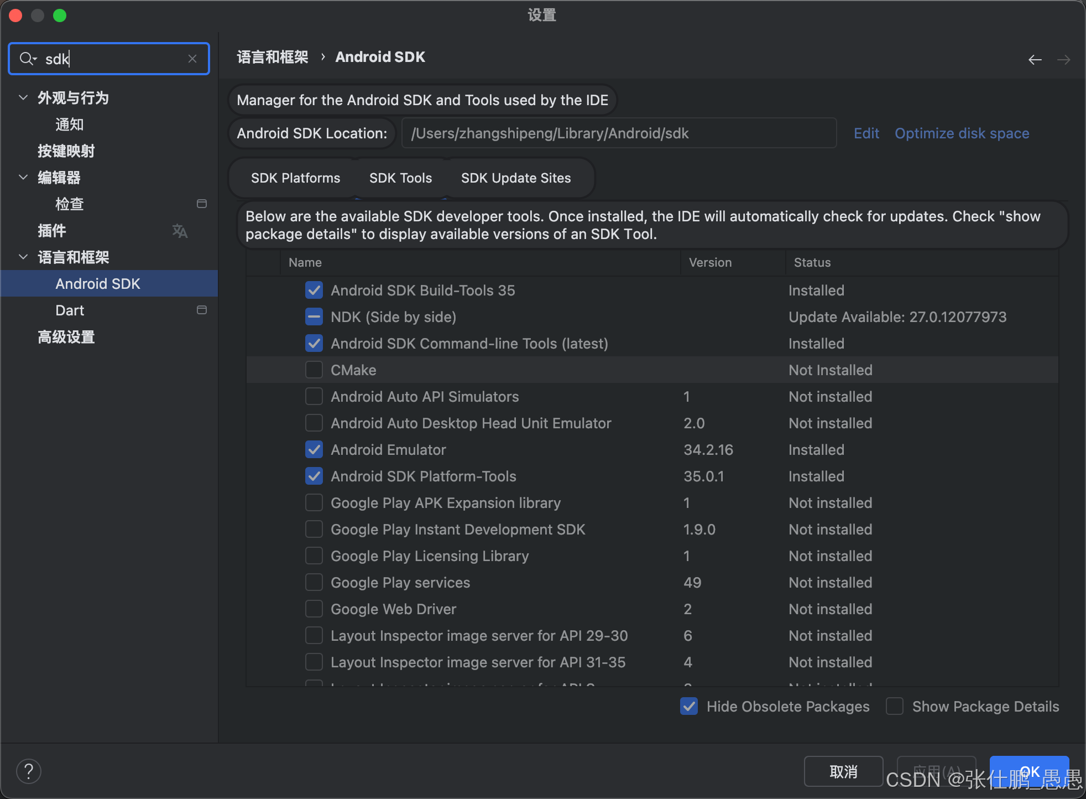Image resolution: width=1086 pixels, height=799 pixels.
Task: Open the help question mark button
Action: coord(29,771)
